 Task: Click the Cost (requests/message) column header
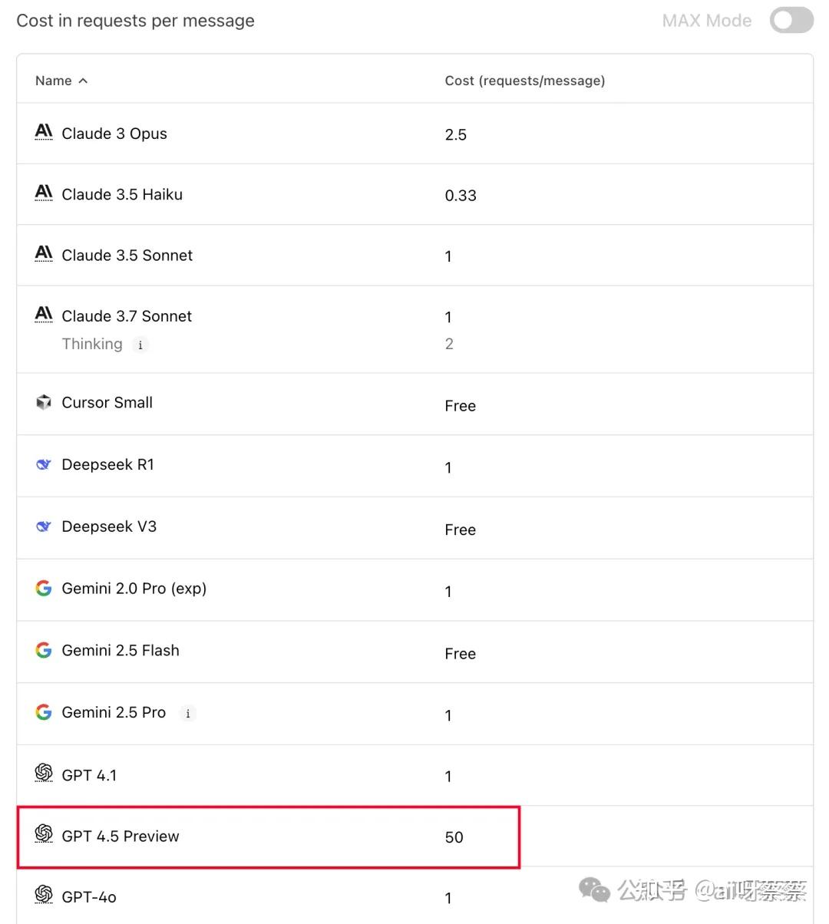click(x=524, y=81)
